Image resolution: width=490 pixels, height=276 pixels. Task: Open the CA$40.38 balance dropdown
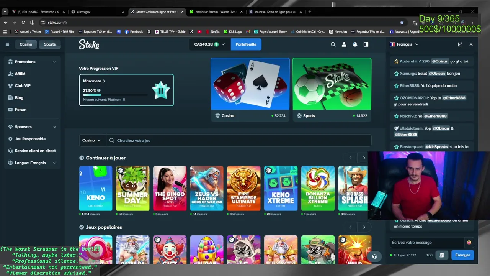[210, 44]
